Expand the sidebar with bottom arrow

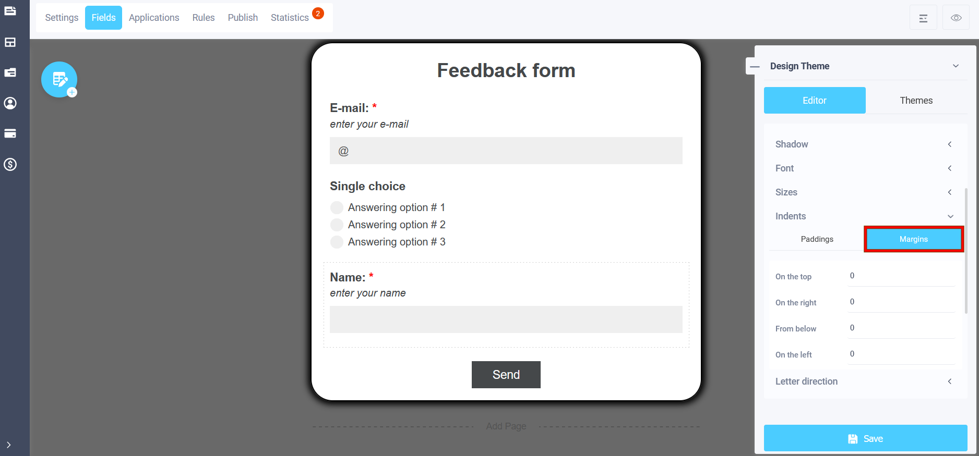click(9, 445)
